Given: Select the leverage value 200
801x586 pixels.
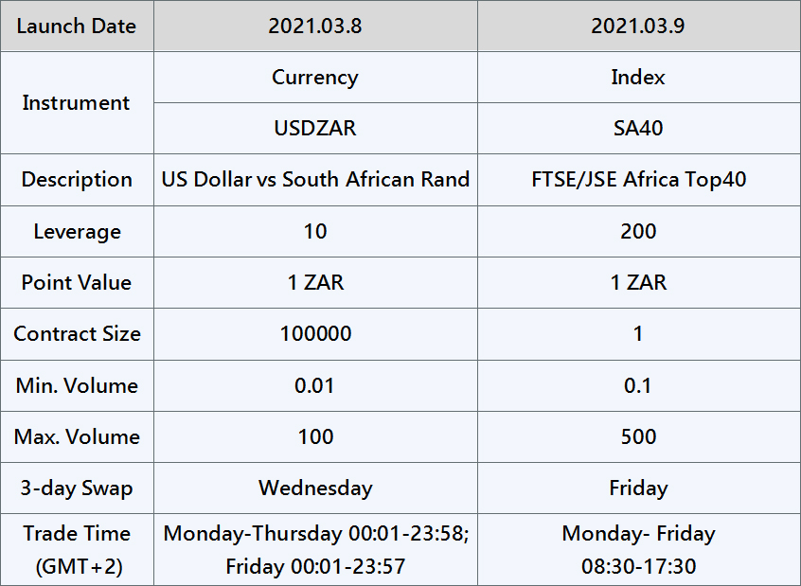Looking at the screenshot, I should tap(638, 231).
